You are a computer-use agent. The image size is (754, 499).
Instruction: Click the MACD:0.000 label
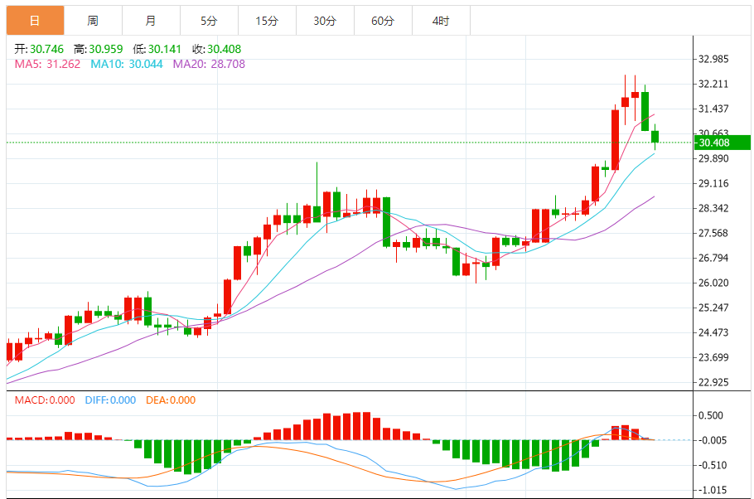45,400
